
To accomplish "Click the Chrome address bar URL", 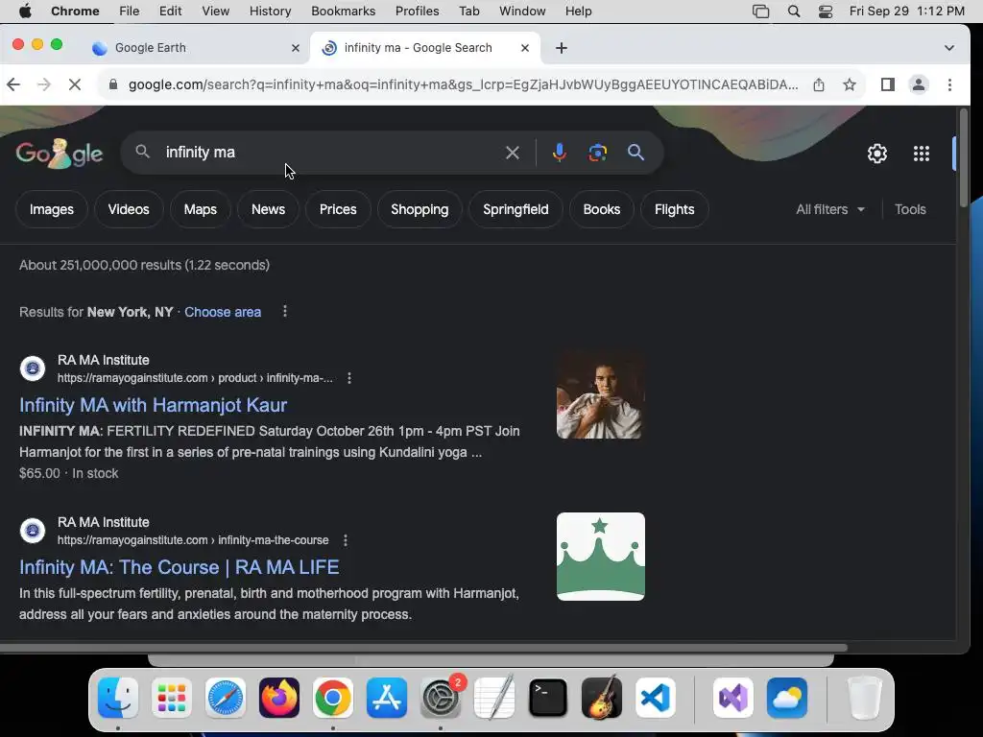I will (463, 84).
